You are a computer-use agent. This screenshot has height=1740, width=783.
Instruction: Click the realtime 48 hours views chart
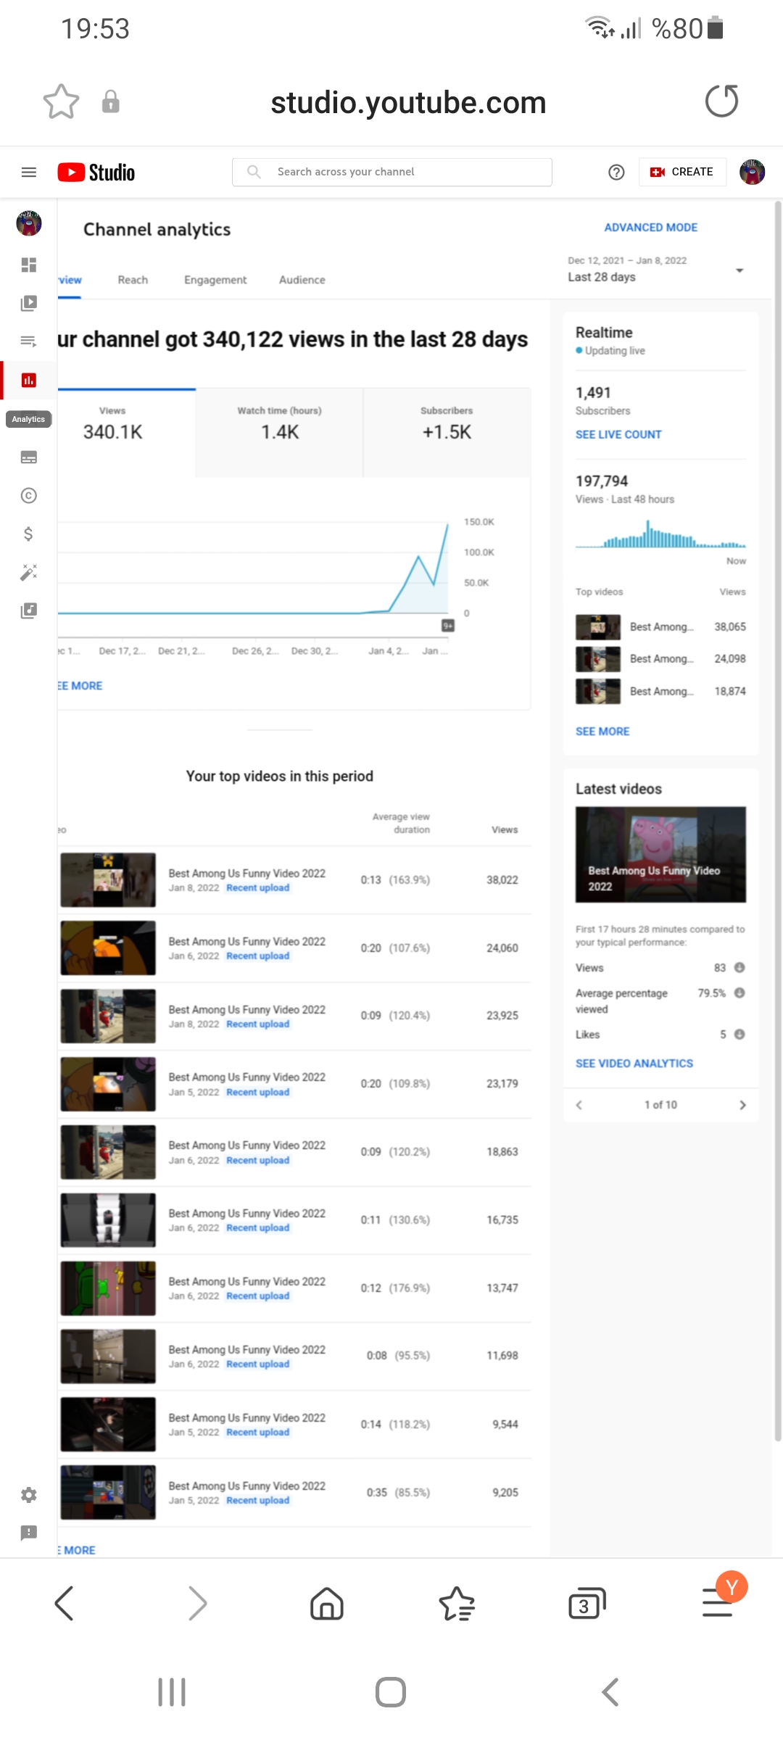(660, 534)
